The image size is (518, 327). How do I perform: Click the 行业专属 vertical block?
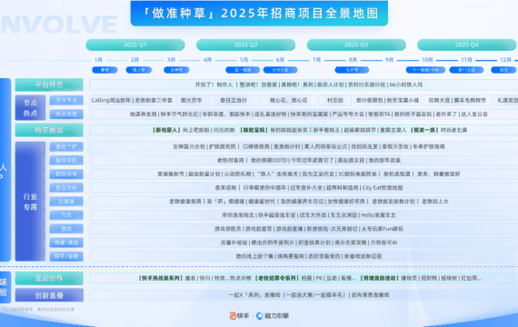pos(30,202)
